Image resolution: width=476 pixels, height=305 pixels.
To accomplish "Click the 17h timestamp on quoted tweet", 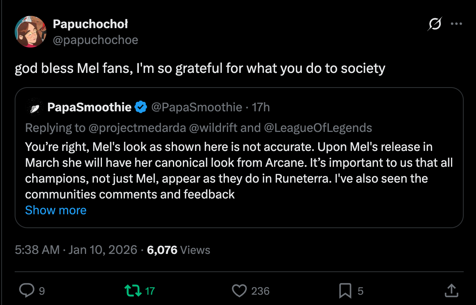I will coord(261,107).
